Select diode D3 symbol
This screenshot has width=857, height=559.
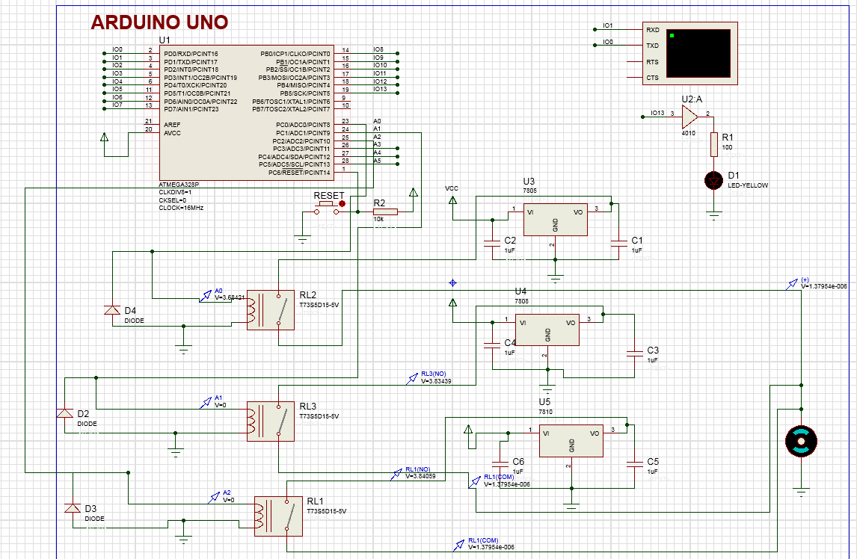coord(73,508)
